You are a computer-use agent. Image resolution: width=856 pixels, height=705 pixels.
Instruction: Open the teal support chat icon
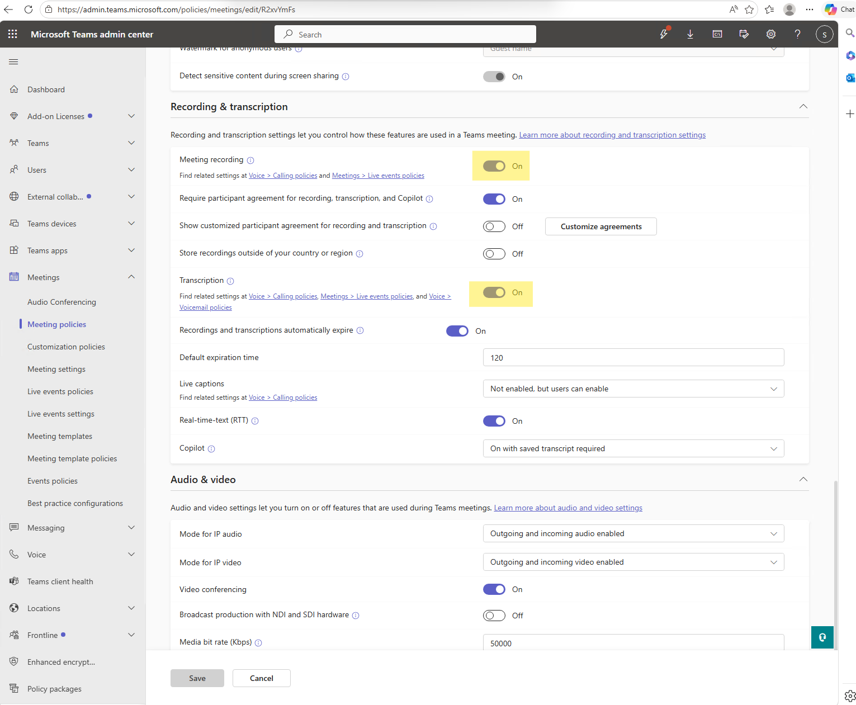coord(822,637)
